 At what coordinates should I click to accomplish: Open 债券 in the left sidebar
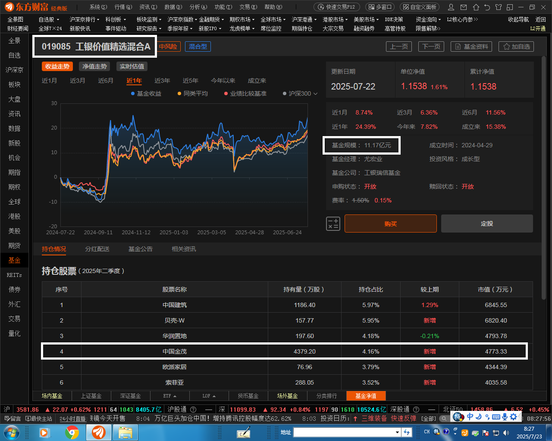click(x=14, y=289)
